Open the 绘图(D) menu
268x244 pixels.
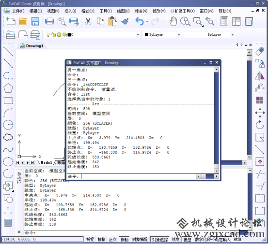click(123, 11)
